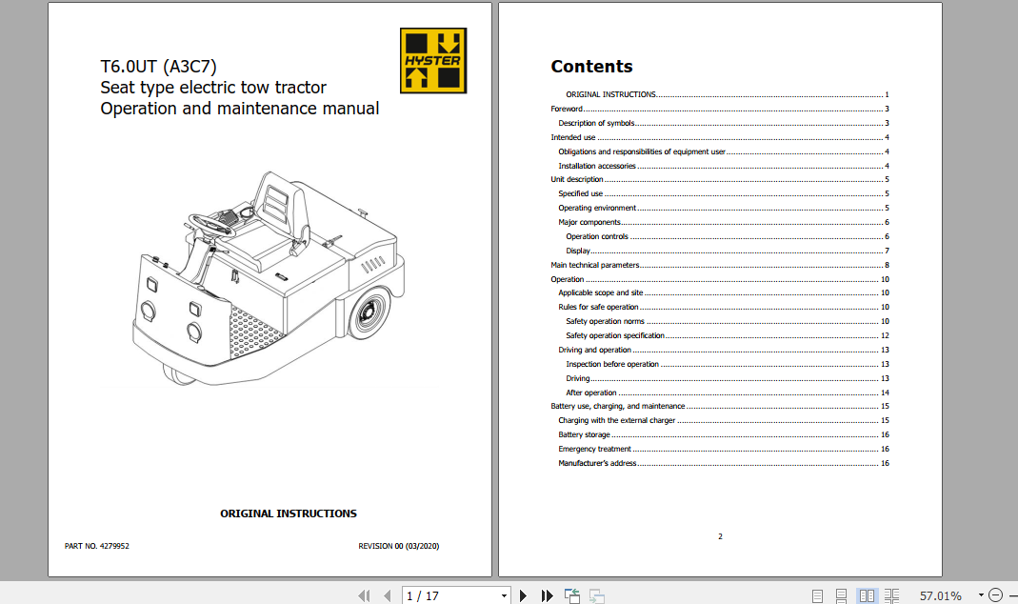Go back to the previous view

[x=572, y=595]
